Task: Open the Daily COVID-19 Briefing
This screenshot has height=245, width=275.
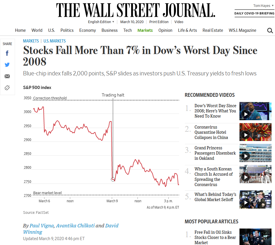Action: [254, 13]
